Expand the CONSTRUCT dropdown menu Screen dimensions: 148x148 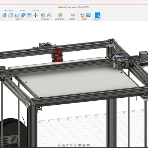(60, 19)
